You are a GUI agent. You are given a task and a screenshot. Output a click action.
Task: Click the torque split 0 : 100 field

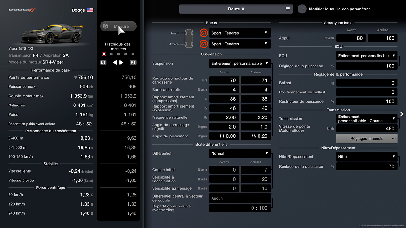(x=240, y=208)
